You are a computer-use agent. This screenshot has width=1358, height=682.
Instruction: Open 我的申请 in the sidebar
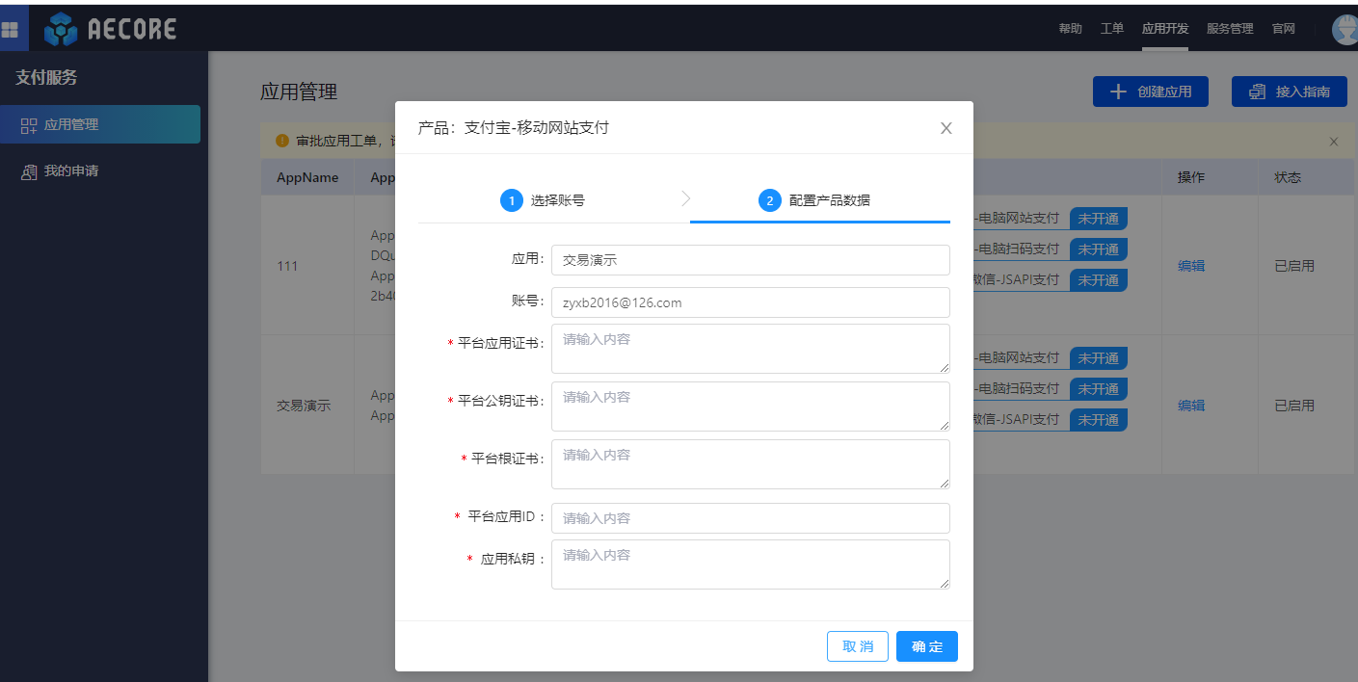[x=71, y=171]
